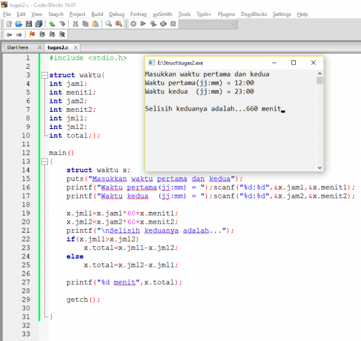Toggle bookmark with red flag icon
Viewport: 361px width, 341px height.
pyautogui.click(x=32, y=34)
